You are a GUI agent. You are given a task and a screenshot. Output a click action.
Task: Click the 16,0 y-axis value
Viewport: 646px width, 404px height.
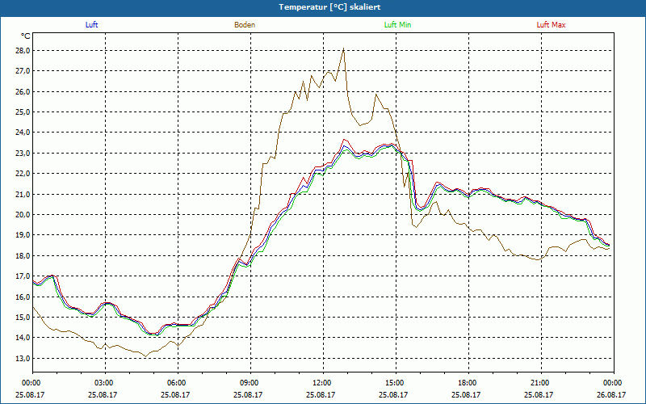(x=23, y=297)
